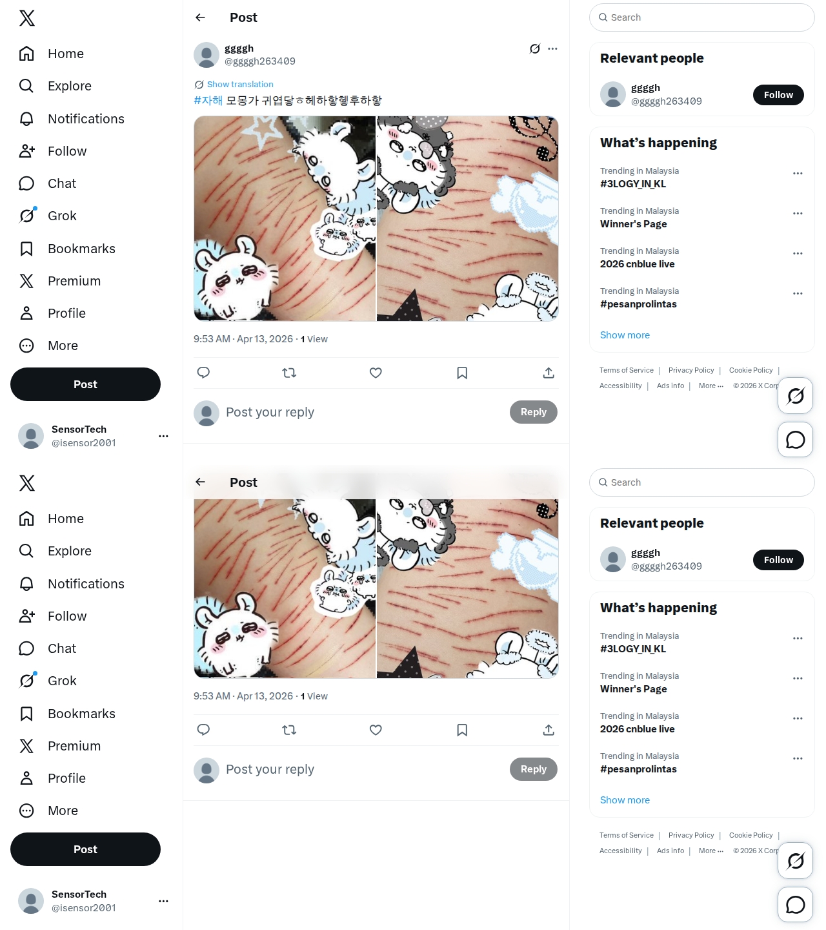Screen dimensions: 826x930
Task: Open the ellipsis menu beside ggggh's post header
Action: click(552, 48)
